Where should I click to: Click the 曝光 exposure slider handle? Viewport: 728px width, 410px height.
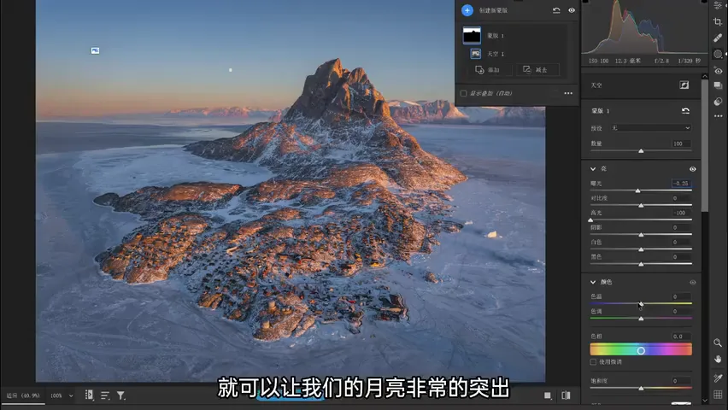click(x=637, y=190)
